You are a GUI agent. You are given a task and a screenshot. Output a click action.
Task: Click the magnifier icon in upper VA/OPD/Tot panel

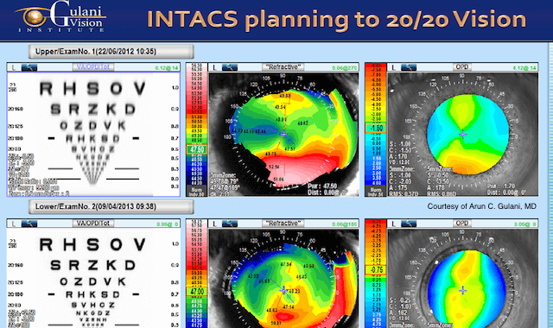(29, 67)
